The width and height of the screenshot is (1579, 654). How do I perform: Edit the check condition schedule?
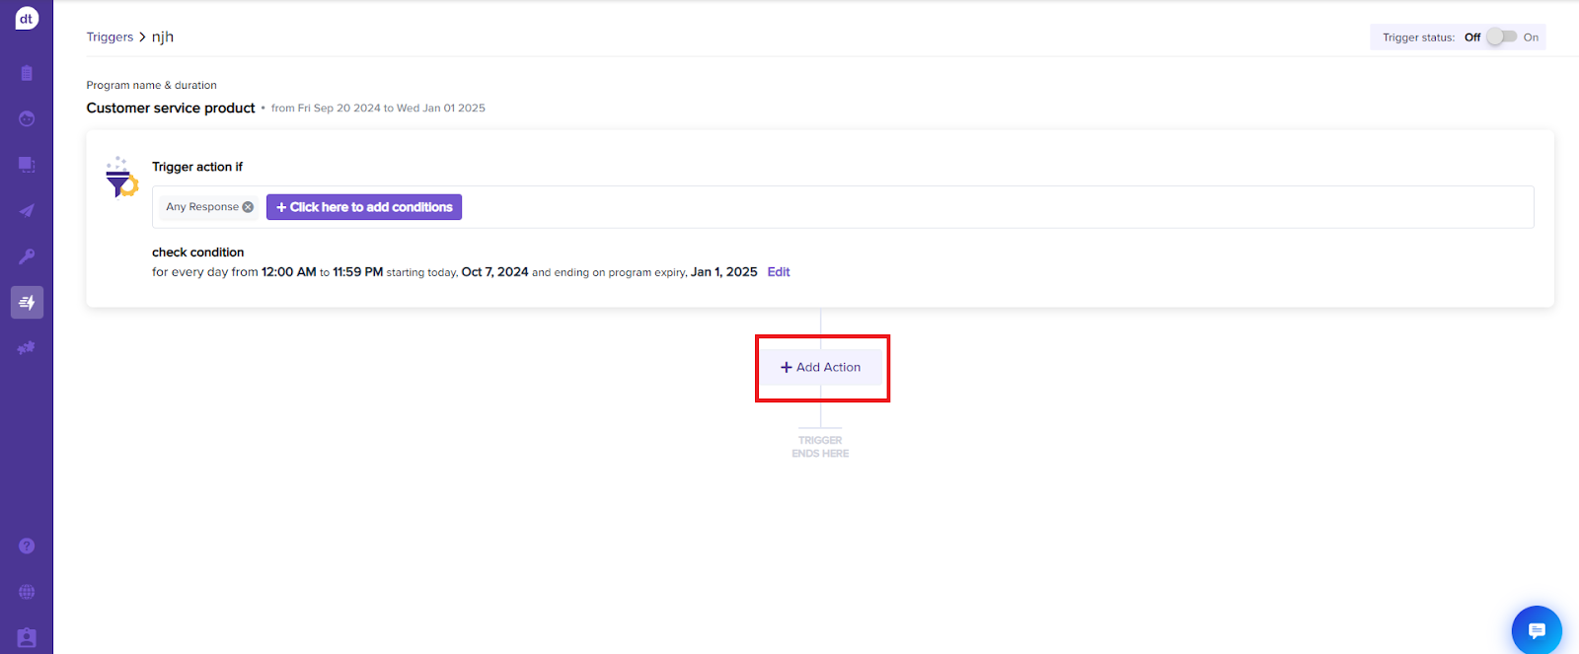click(779, 272)
